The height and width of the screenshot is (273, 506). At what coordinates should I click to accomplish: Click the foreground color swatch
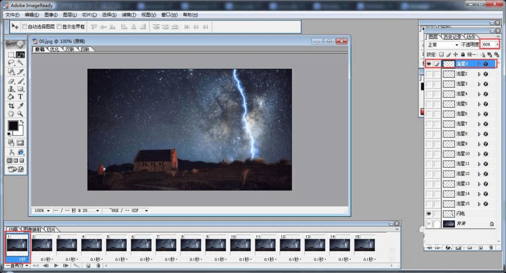click(13, 125)
